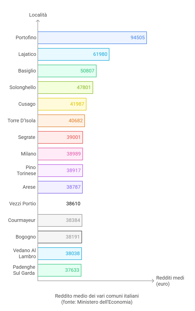Click the Bogogno bar showing 38191
This screenshot has width=195, height=311.
[60, 237]
